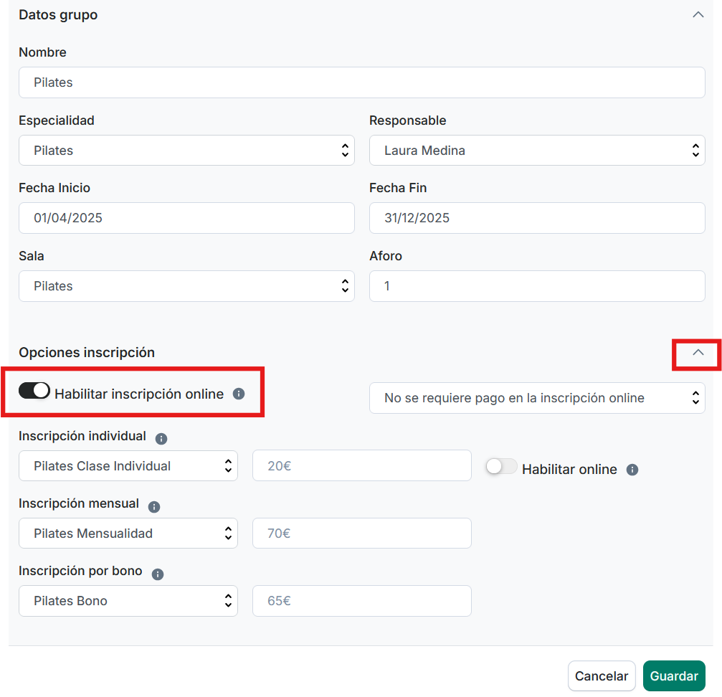Click info icon beside Habilitar inscripción online
The image size is (722, 697).
[239, 394]
